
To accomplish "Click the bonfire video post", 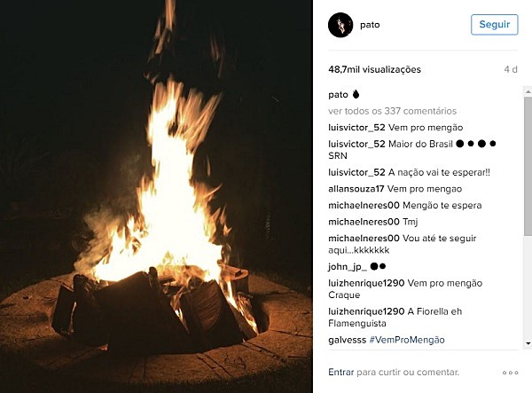I will pyautogui.click(x=156, y=197).
